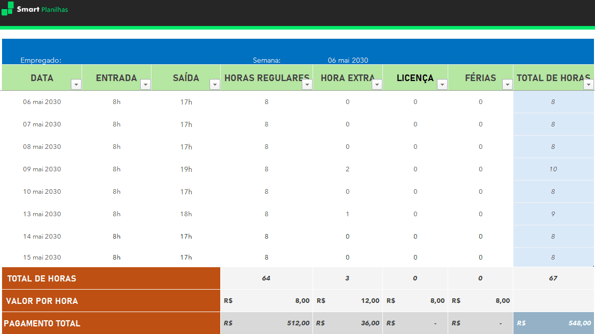Select the 09 mai 2030 date cell
The height and width of the screenshot is (334, 595).
point(42,169)
